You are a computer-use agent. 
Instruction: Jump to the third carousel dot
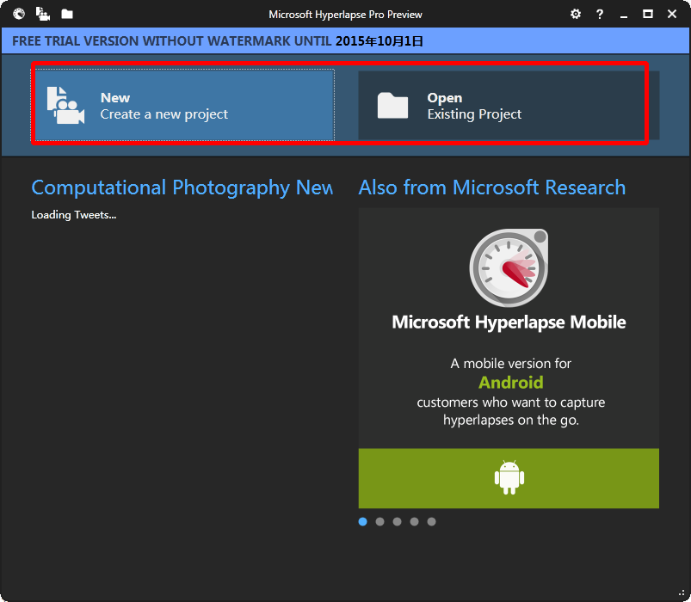(x=398, y=521)
